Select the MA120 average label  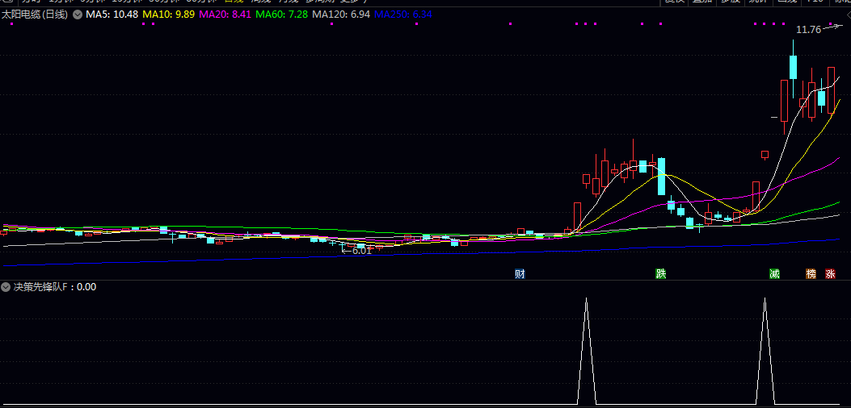tap(341, 15)
